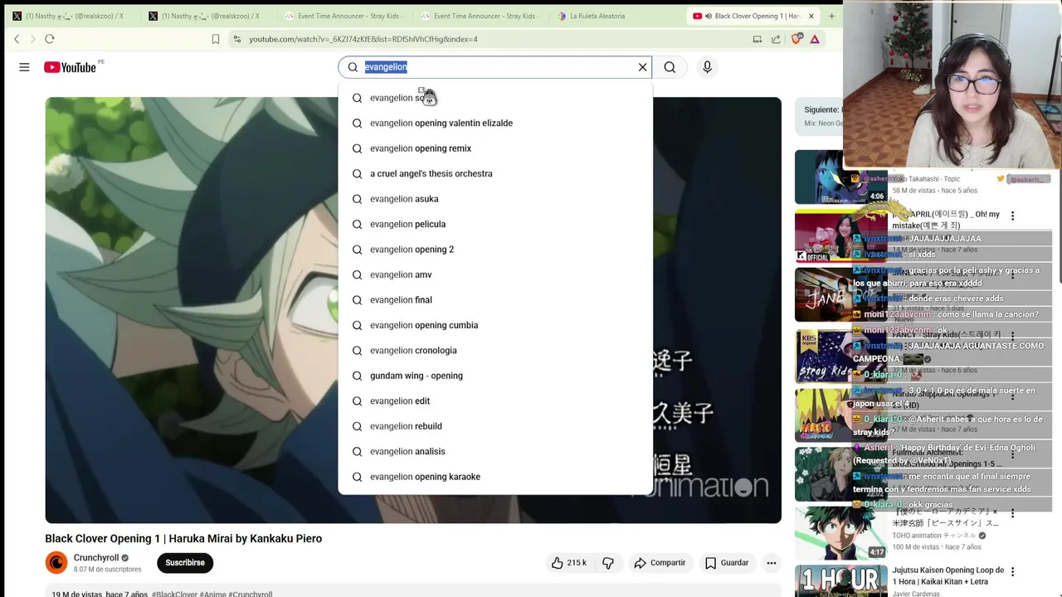Open the Stray Kids KBS video thumbnail
This screenshot has height=597, width=1062.
840,357
